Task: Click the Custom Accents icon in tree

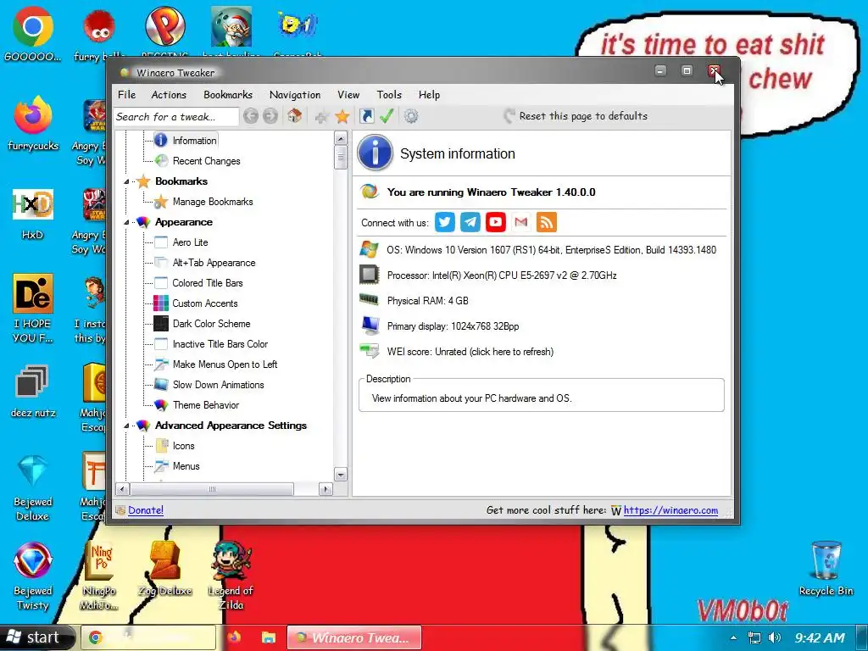Action: (161, 303)
